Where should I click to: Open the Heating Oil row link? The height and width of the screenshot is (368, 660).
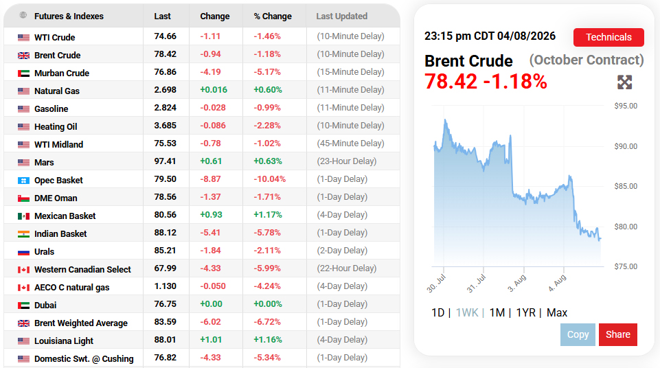click(56, 127)
